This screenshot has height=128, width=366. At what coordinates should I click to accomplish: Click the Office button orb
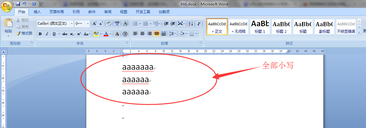pos(7,6)
